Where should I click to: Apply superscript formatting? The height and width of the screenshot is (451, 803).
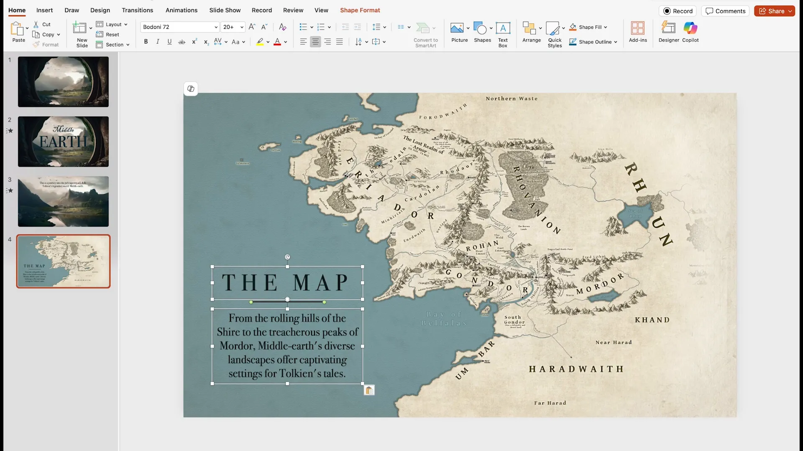pyautogui.click(x=194, y=42)
